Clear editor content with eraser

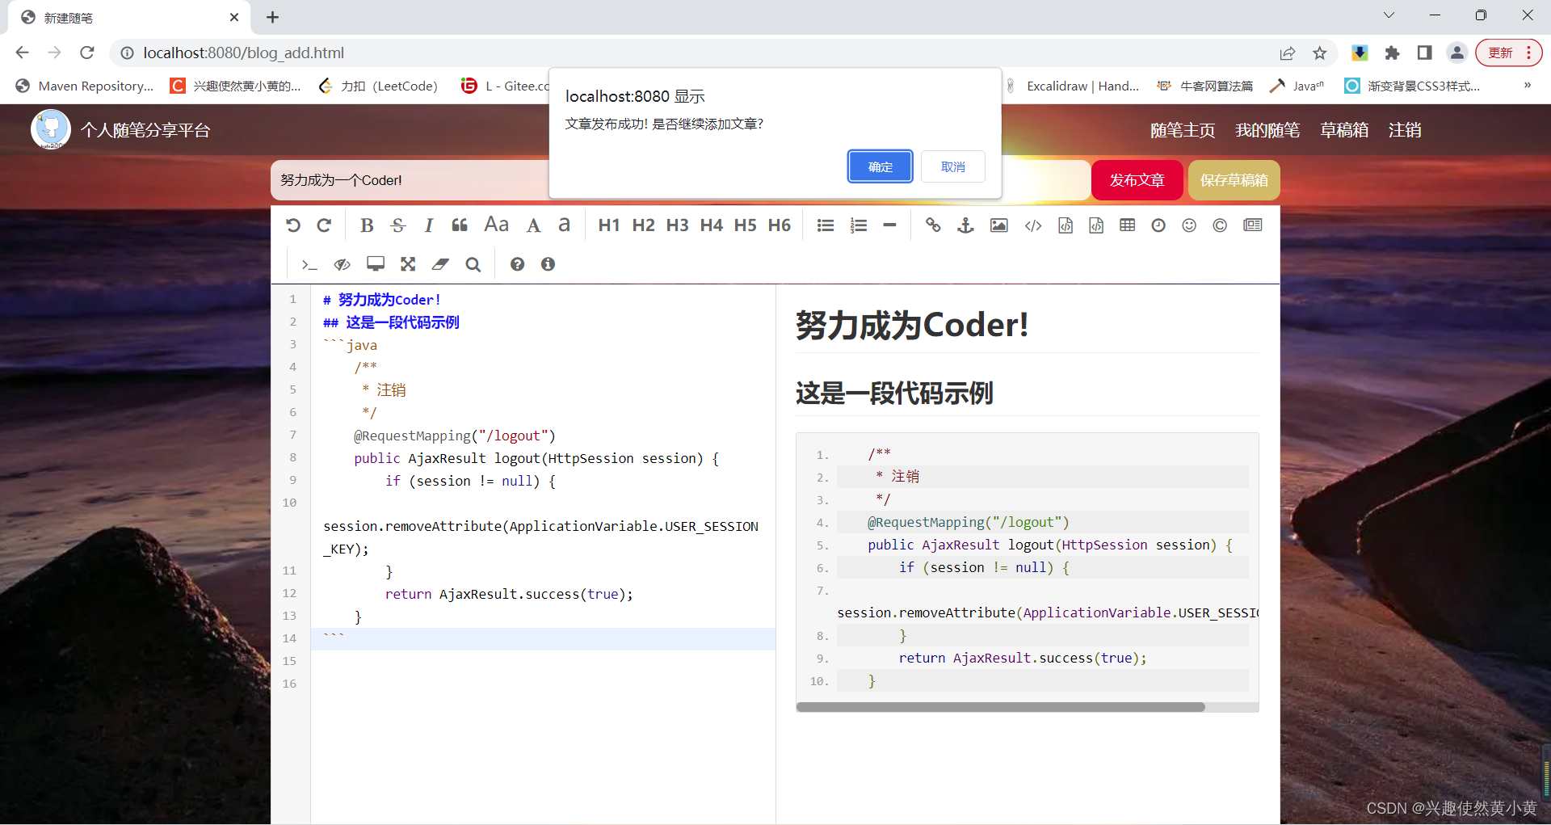[440, 264]
